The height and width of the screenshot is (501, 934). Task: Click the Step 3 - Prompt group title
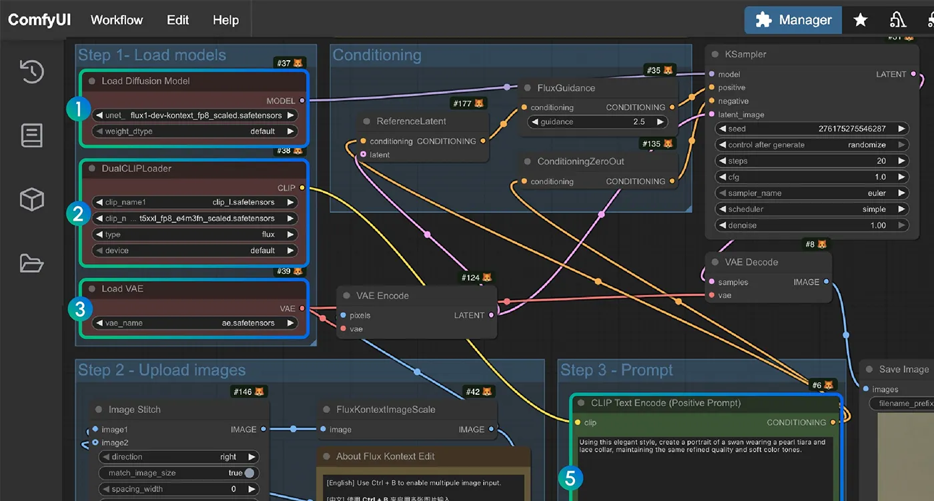click(x=617, y=370)
